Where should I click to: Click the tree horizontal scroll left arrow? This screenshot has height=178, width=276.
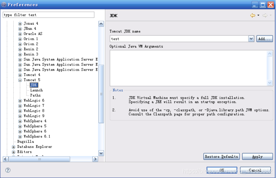point(6,159)
